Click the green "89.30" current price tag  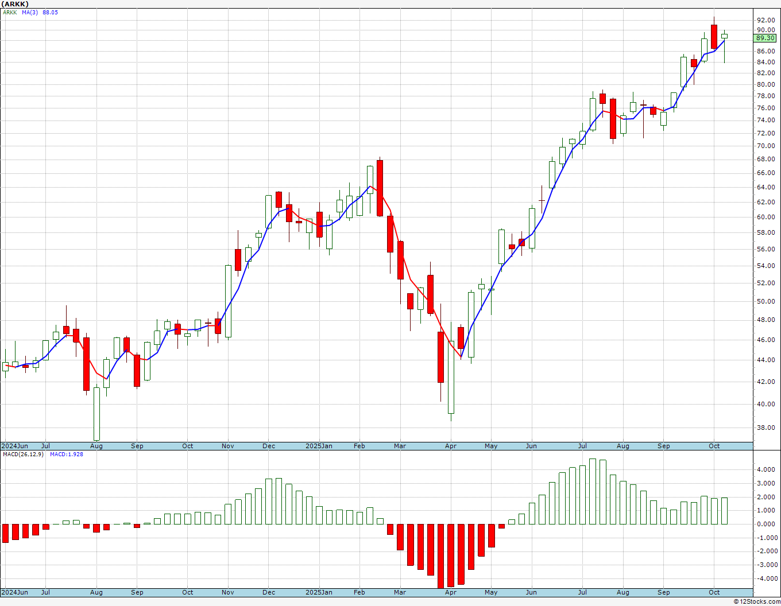tap(765, 38)
